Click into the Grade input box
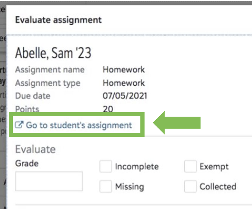Viewport: 252px width, 209px height. pos(49,181)
